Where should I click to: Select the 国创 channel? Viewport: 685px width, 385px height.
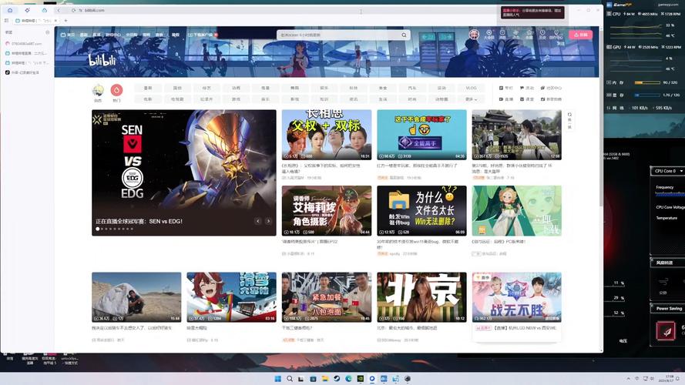coord(177,88)
